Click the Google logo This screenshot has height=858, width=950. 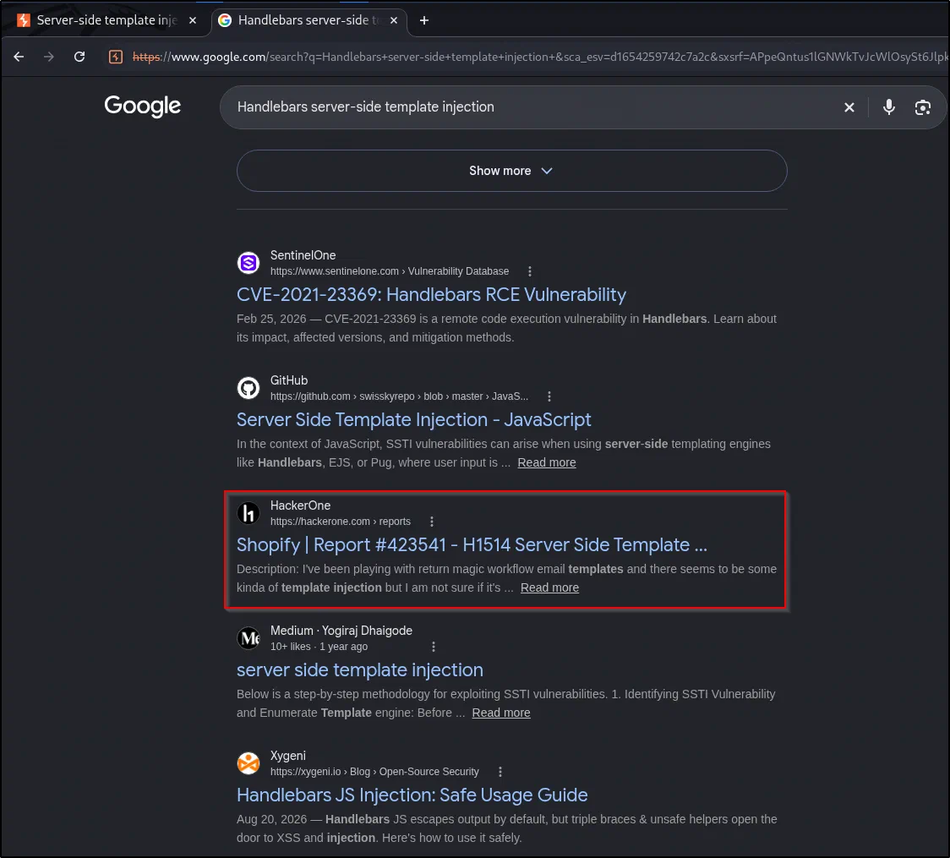click(x=142, y=106)
